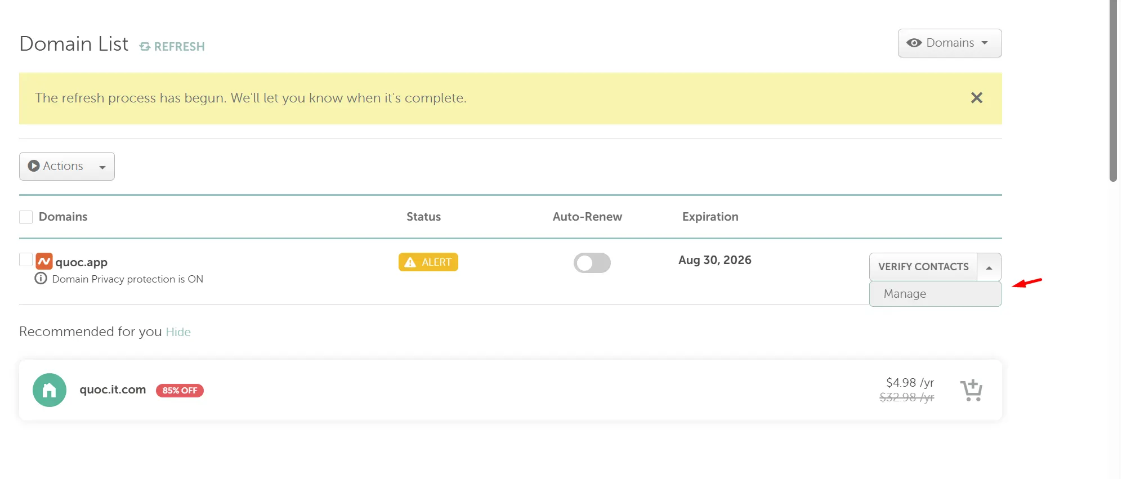Click the orange quoc.app domain logo icon
Screen dimensions: 1122x479
click(x=44, y=261)
